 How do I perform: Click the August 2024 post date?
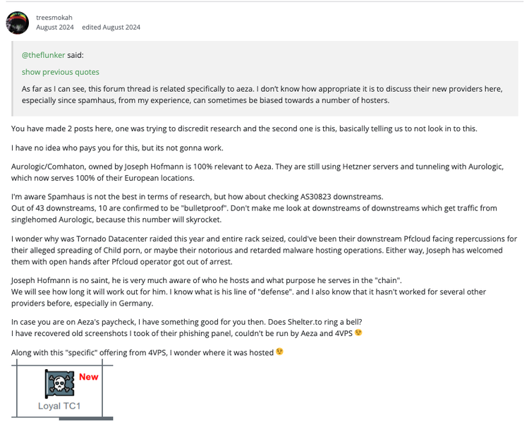pos(54,28)
